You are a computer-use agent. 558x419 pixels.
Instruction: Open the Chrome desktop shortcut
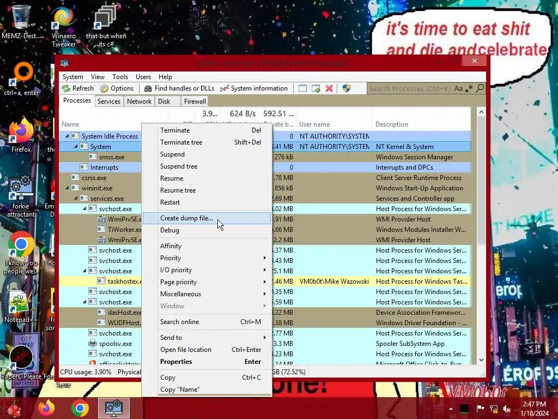21,254
